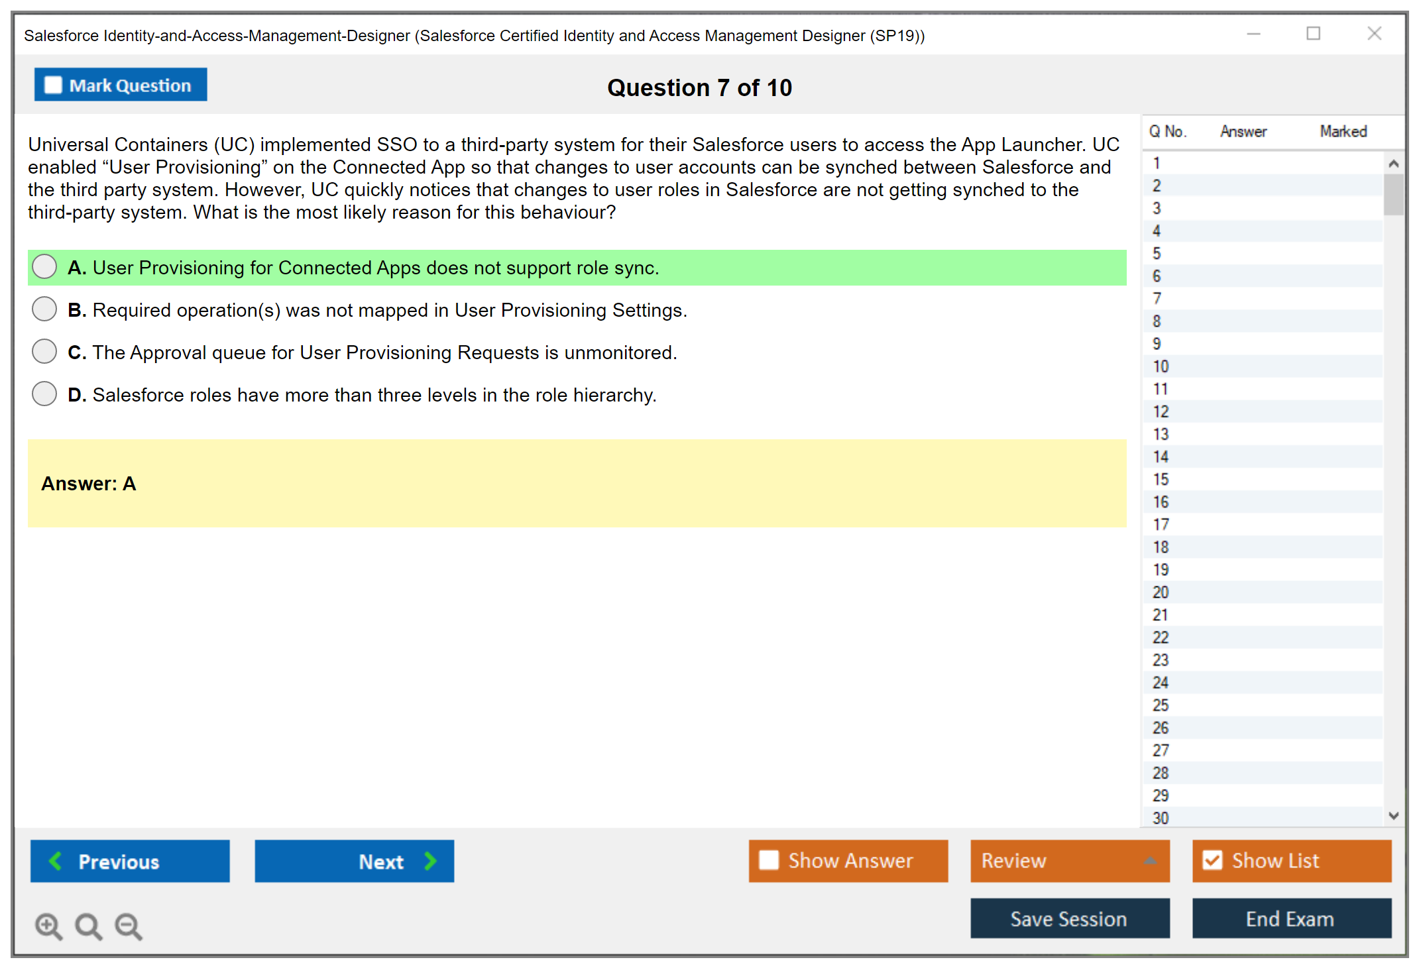Open the Review dropdown menu
This screenshot has height=974, width=1425.
[x=1069, y=860]
